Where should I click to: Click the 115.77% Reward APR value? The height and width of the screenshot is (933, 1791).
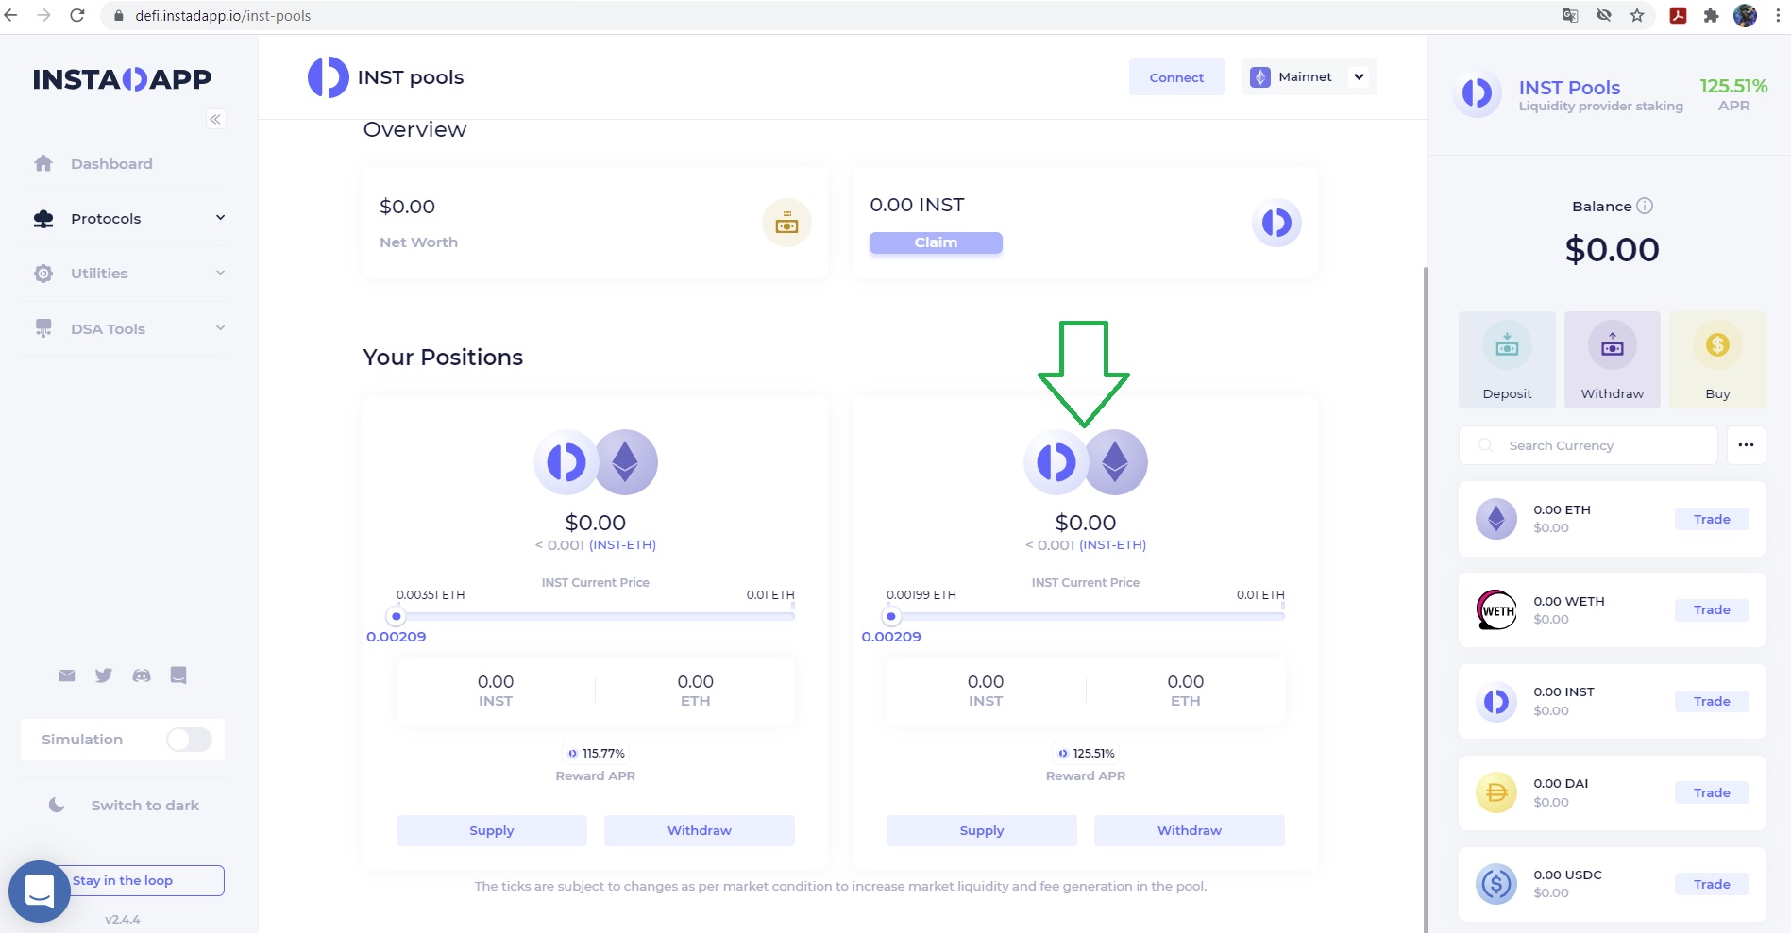pyautogui.click(x=603, y=753)
